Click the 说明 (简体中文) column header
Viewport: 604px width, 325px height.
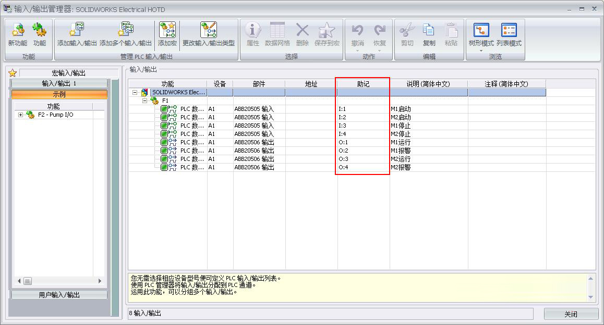tap(428, 84)
